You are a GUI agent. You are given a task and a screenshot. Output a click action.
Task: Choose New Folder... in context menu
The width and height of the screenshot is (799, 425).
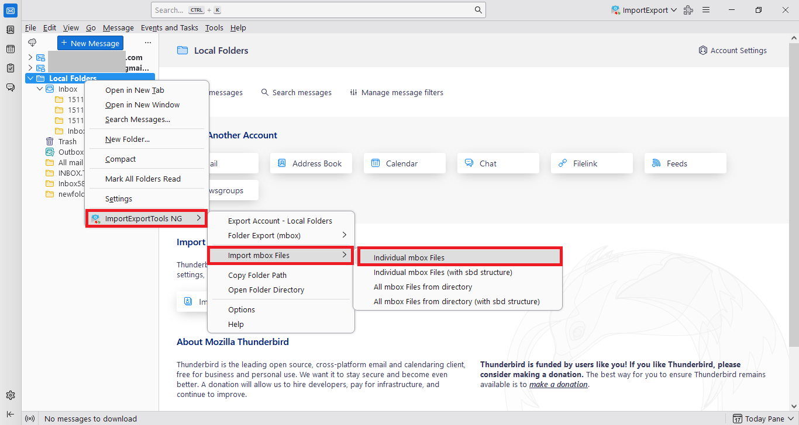coord(147,139)
